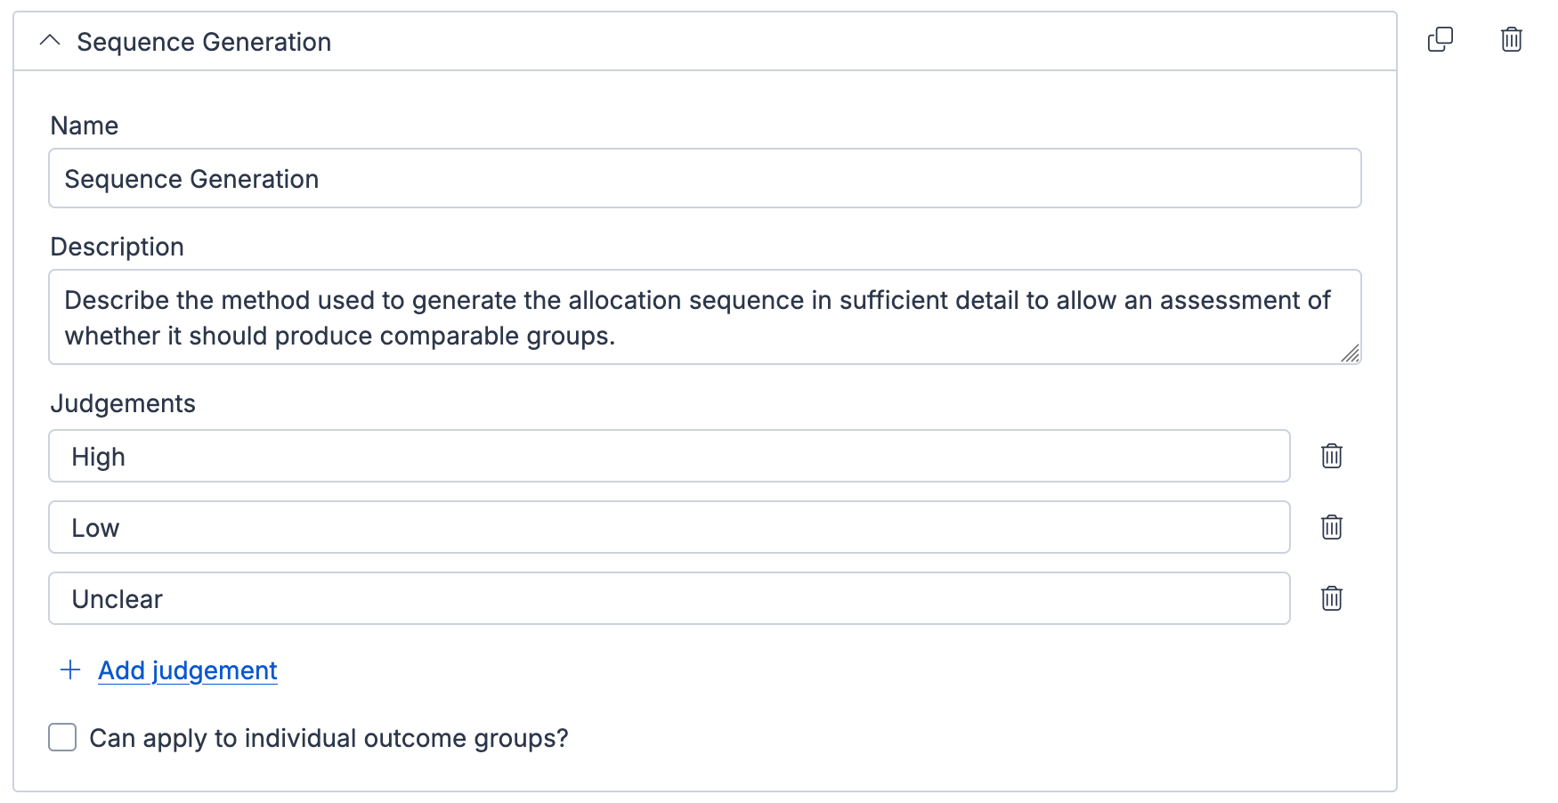Viewport: 1558px width, 803px height.
Task: Remove the Unclear judgement
Action: click(x=1331, y=599)
